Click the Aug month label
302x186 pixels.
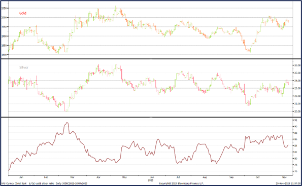coord(205,177)
